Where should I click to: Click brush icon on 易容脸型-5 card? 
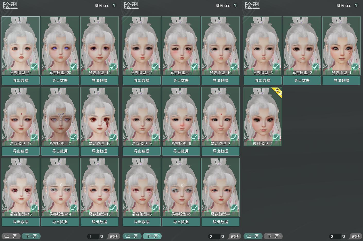click(194, 208)
